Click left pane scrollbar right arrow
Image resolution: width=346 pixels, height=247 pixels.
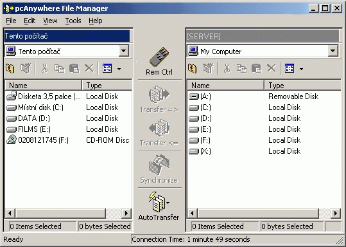[x=126, y=213]
